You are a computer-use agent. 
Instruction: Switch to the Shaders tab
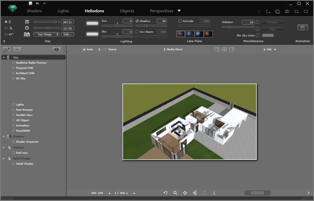[34, 11]
